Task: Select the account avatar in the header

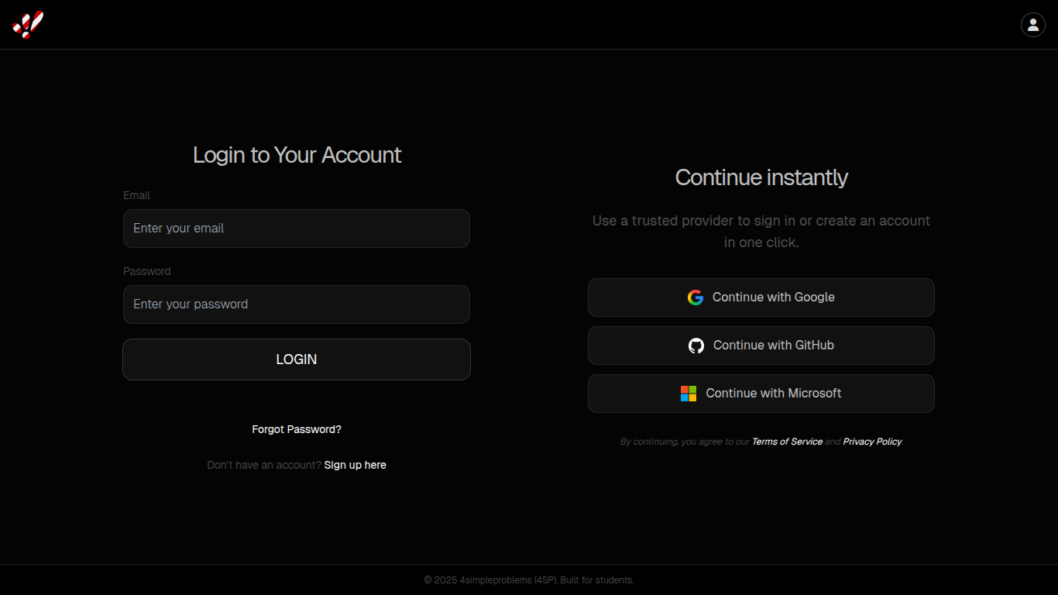Action: pos(1033,24)
